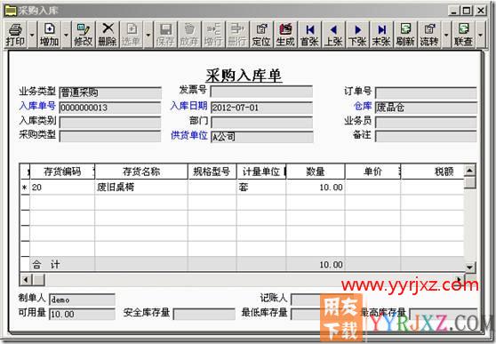Click the 单价 column header
Image resolution: width=496 pixels, height=344 pixels.
(x=373, y=172)
